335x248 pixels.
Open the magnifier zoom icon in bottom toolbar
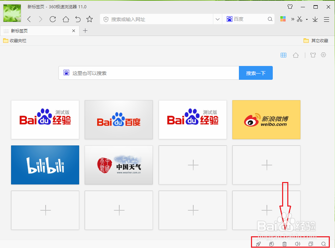coord(323,244)
